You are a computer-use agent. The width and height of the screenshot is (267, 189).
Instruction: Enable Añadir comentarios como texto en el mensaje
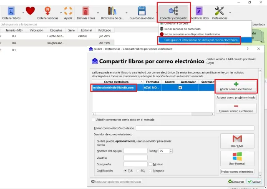(x=93, y=120)
